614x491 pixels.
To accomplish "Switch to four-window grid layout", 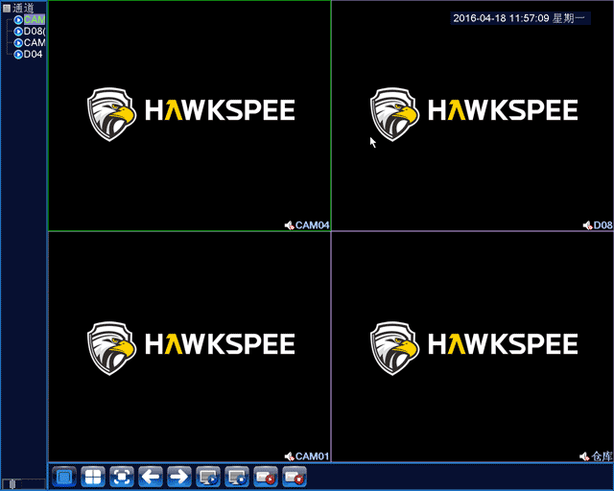I will (x=93, y=477).
